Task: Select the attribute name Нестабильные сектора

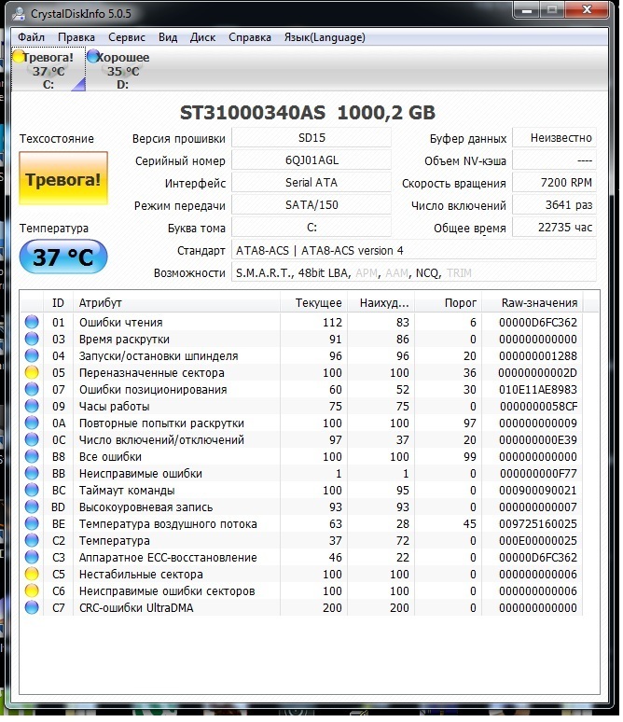Action: [141, 575]
